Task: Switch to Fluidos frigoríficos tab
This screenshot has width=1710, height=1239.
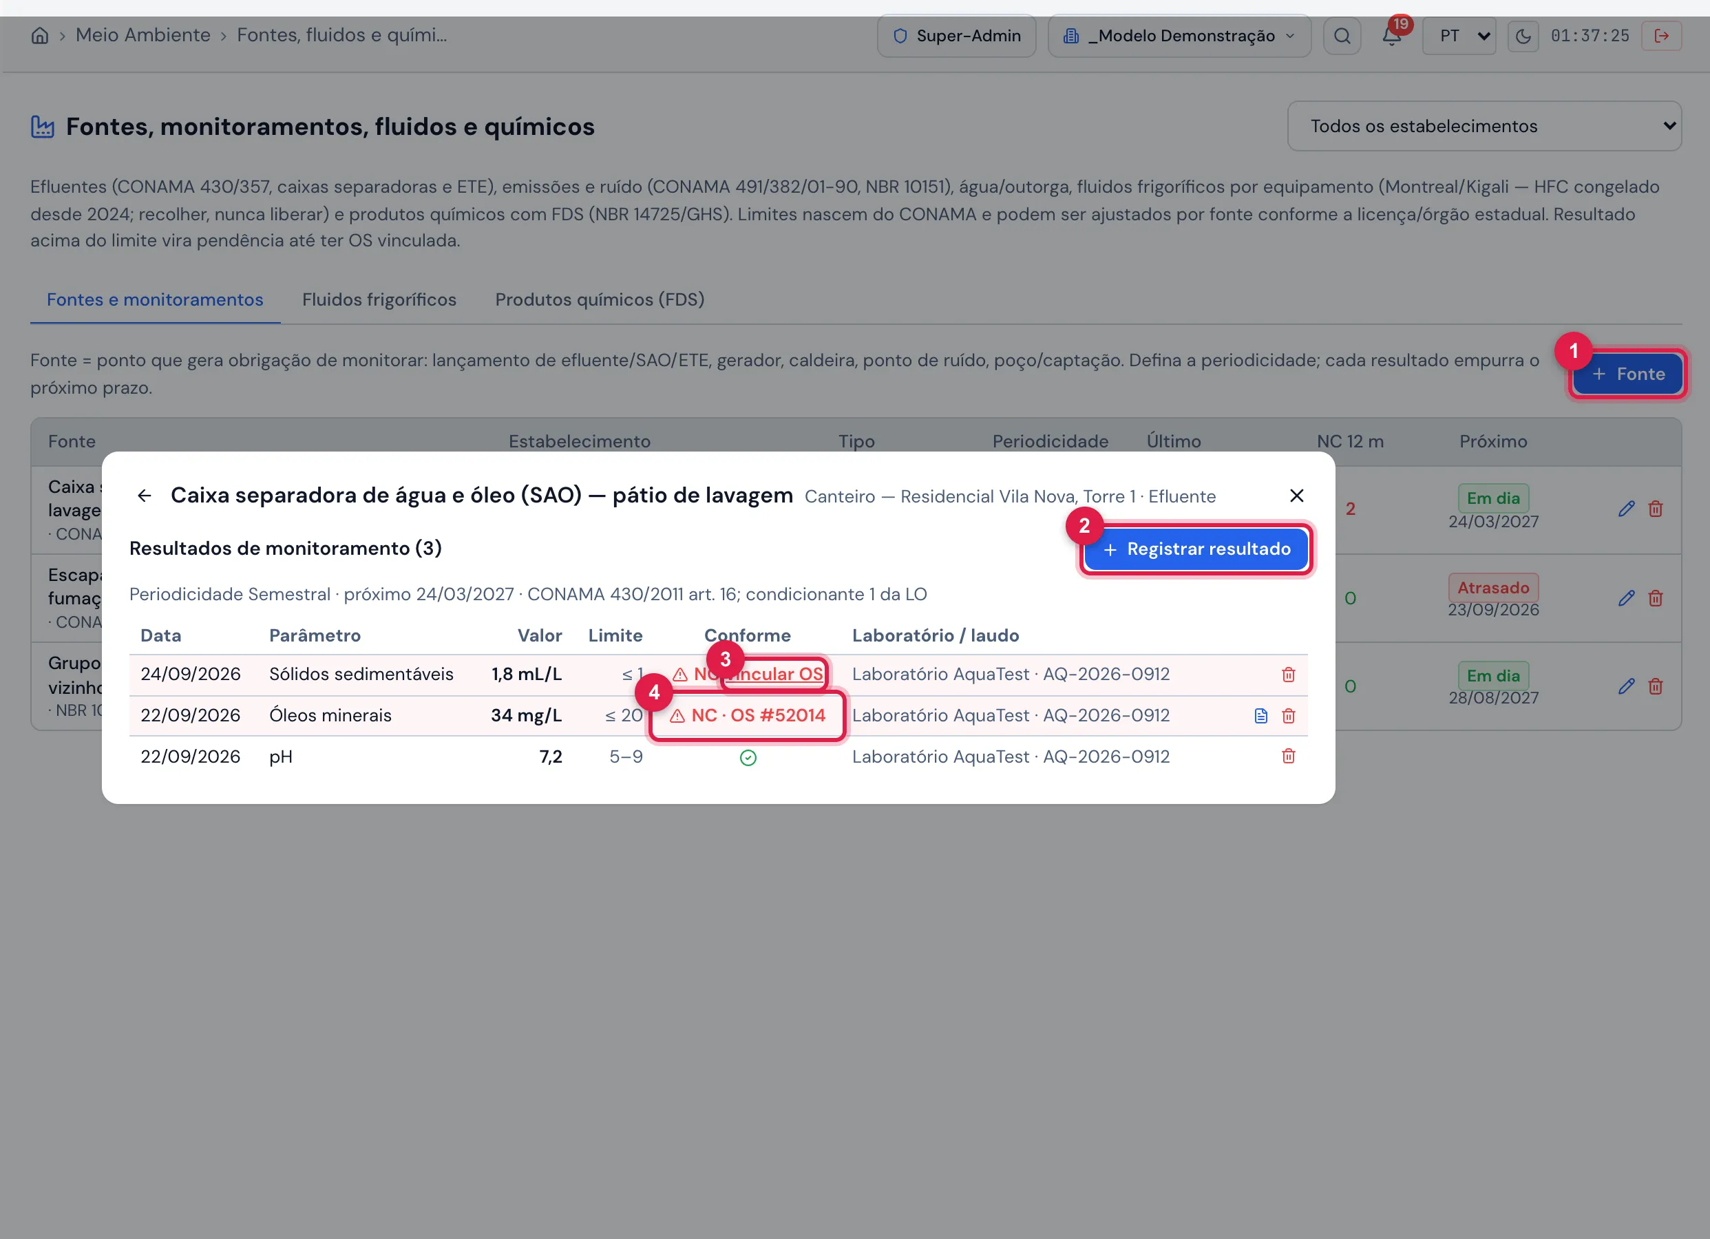Action: pyautogui.click(x=379, y=299)
